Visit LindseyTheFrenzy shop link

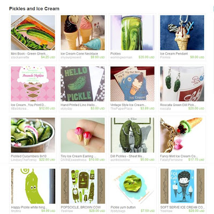24,160
